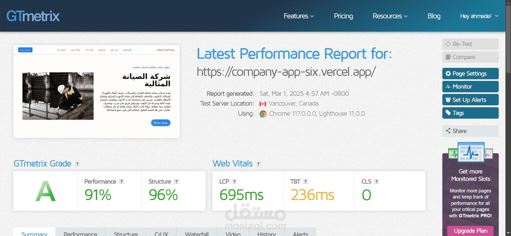The image size is (511, 236).
Task: Click the Set Up Alerts button
Action: [x=470, y=100]
